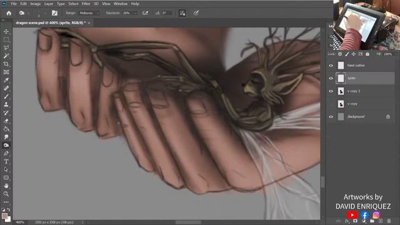
Task: Select the Rectangle shape tool
Action: (6, 177)
